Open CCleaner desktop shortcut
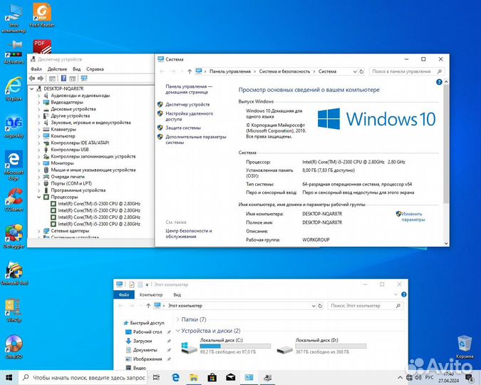Viewport: 481px width, 385px height. pos(14,200)
